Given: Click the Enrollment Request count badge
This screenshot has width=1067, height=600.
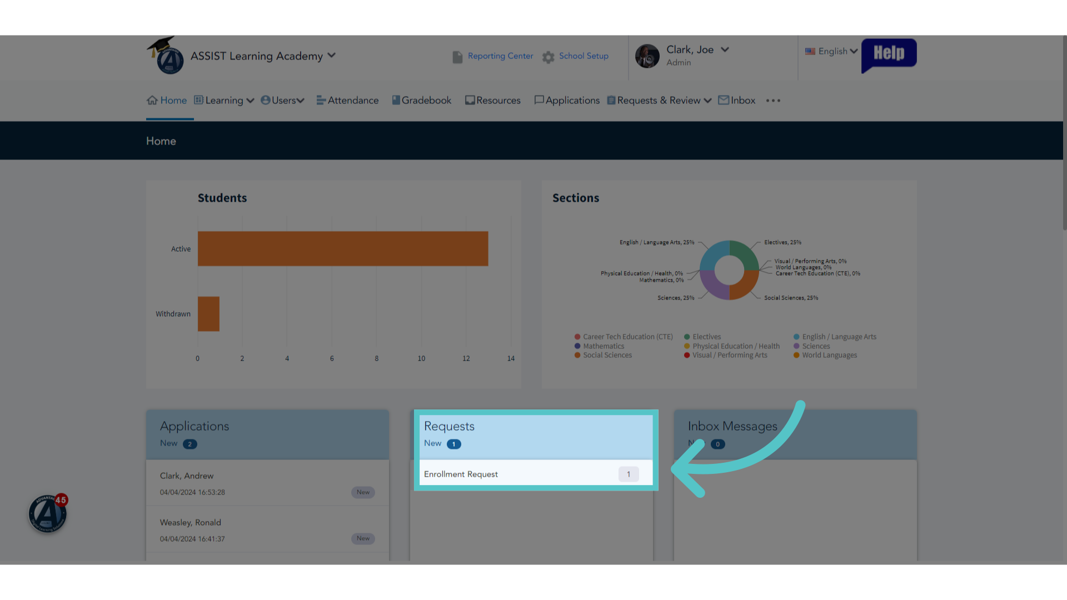Looking at the screenshot, I should pos(629,474).
